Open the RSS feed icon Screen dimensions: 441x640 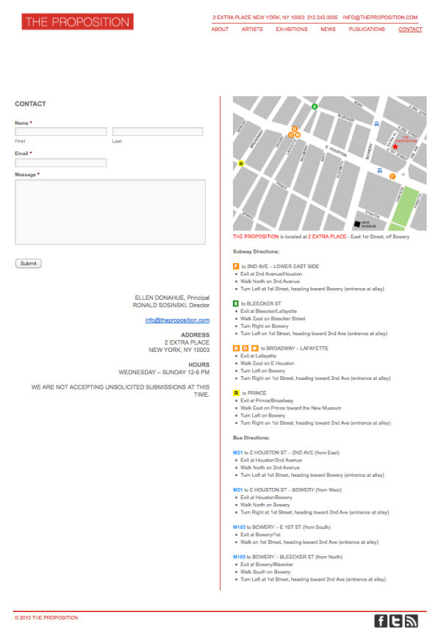pyautogui.click(x=412, y=621)
